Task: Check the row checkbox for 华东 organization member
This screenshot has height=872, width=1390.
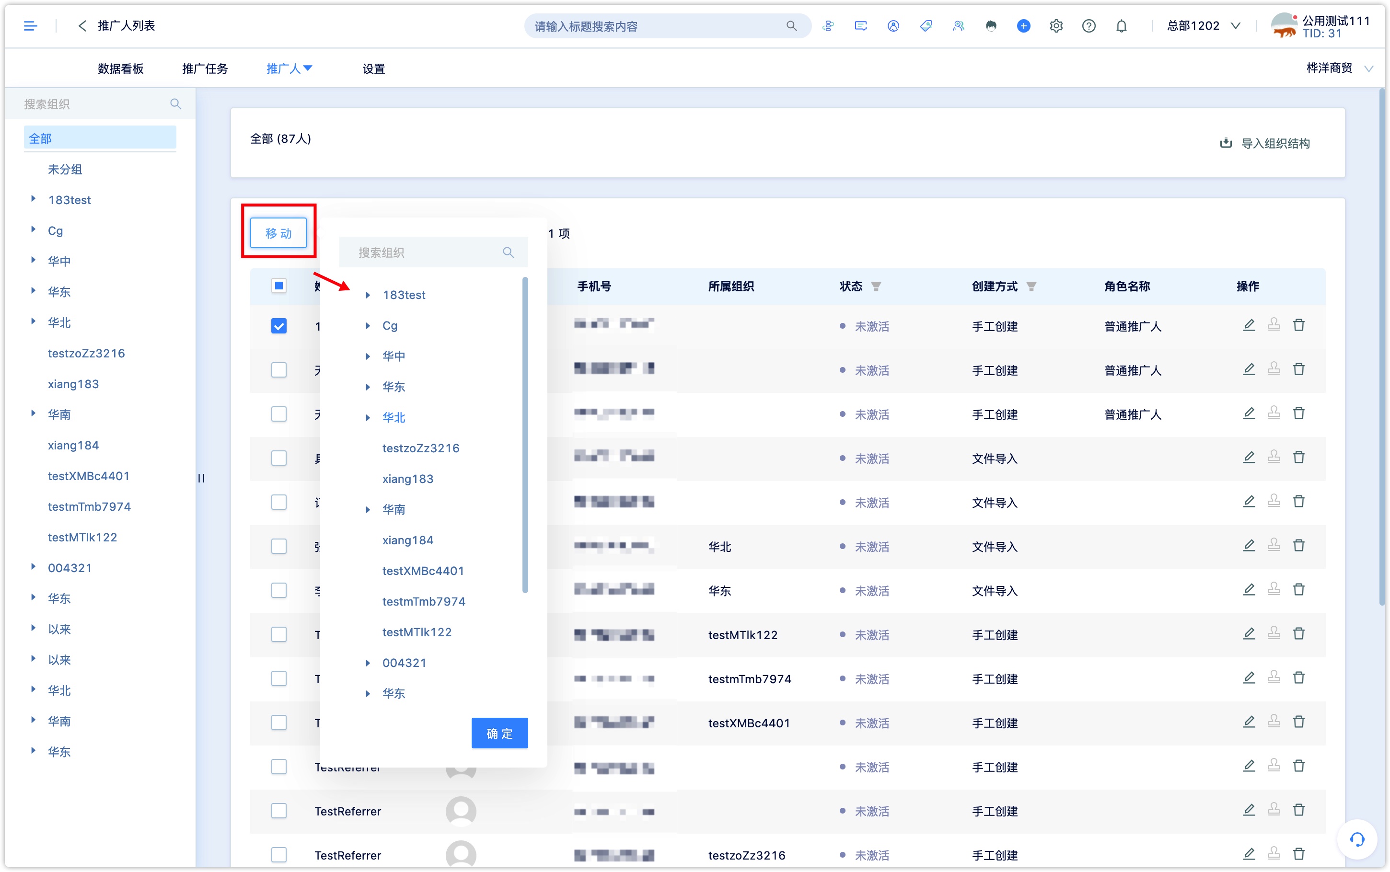Action: pos(278,591)
